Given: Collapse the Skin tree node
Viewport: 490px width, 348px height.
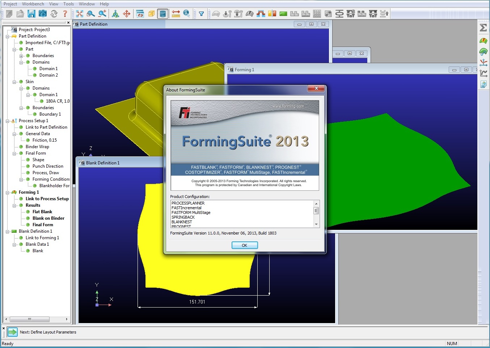Looking at the screenshot, I should [14, 82].
